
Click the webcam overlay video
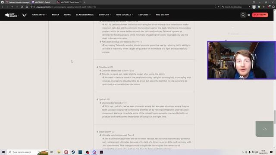coord(241,60)
